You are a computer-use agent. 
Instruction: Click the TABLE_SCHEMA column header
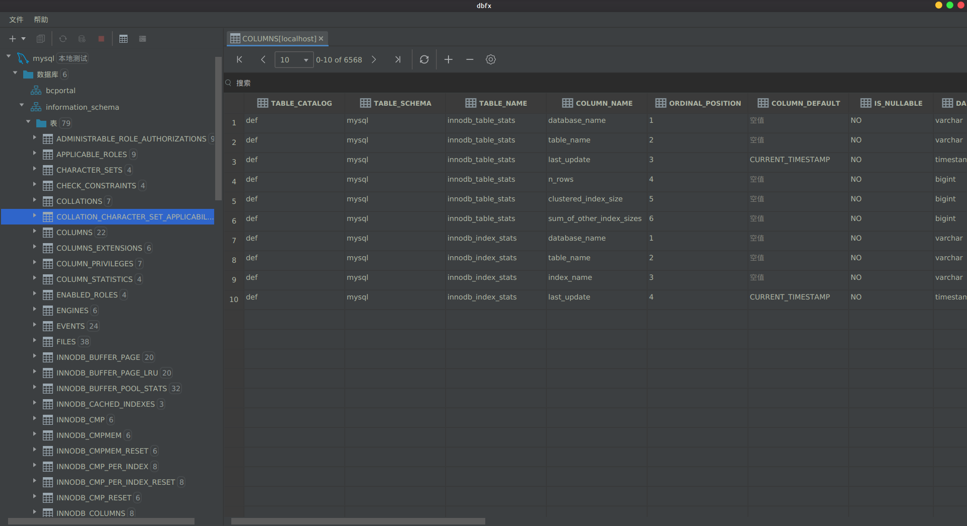point(396,103)
